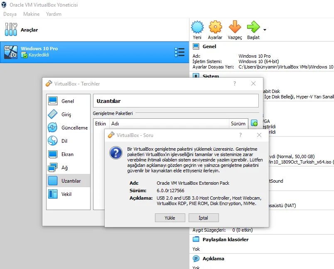334x269 pixels.
Task: Select Dil (Language) category in Tercihler
Action: 68,141
